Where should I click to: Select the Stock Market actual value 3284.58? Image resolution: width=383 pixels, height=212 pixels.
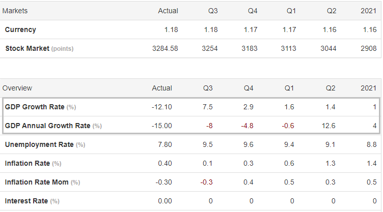165,48
